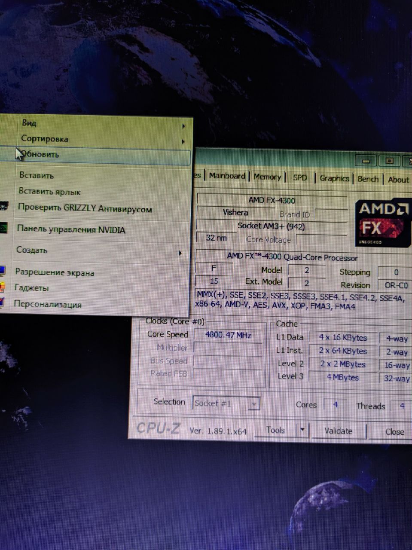Click the empty Multiplier field
This screenshot has width=412, height=550.
228,348
